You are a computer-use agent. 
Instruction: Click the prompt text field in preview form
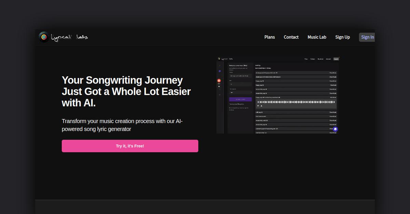click(x=240, y=76)
